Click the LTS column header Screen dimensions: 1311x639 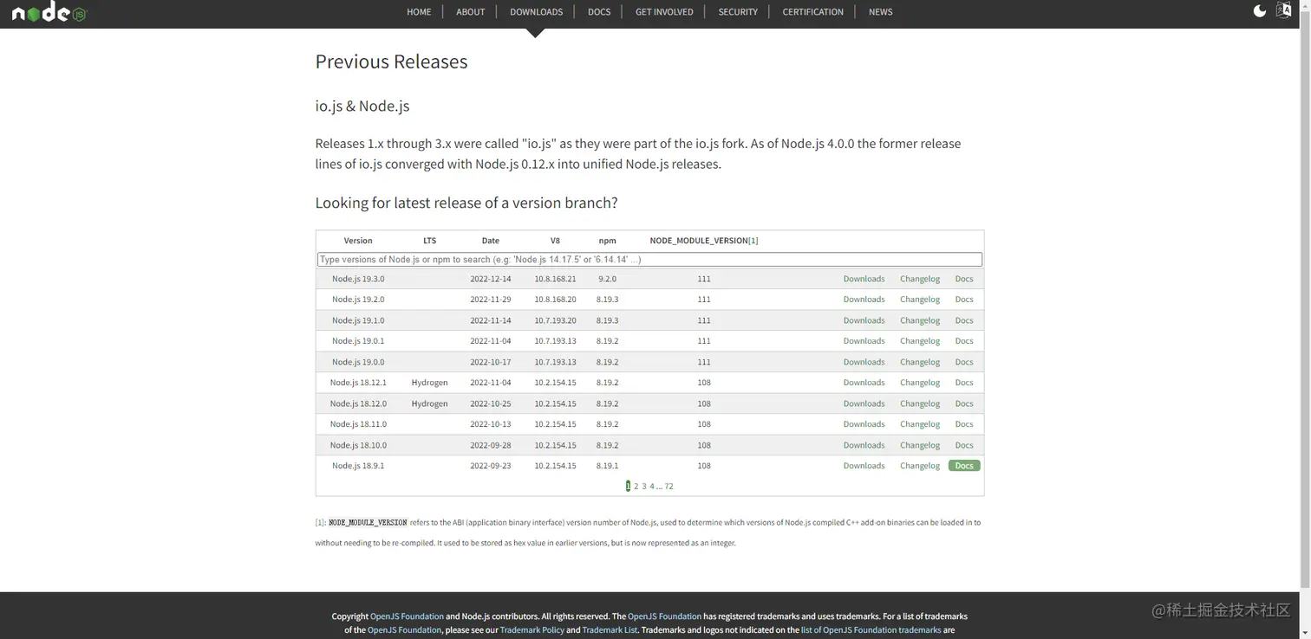click(x=430, y=241)
